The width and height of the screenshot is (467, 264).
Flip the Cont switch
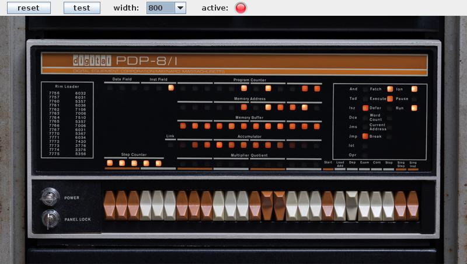(376, 206)
